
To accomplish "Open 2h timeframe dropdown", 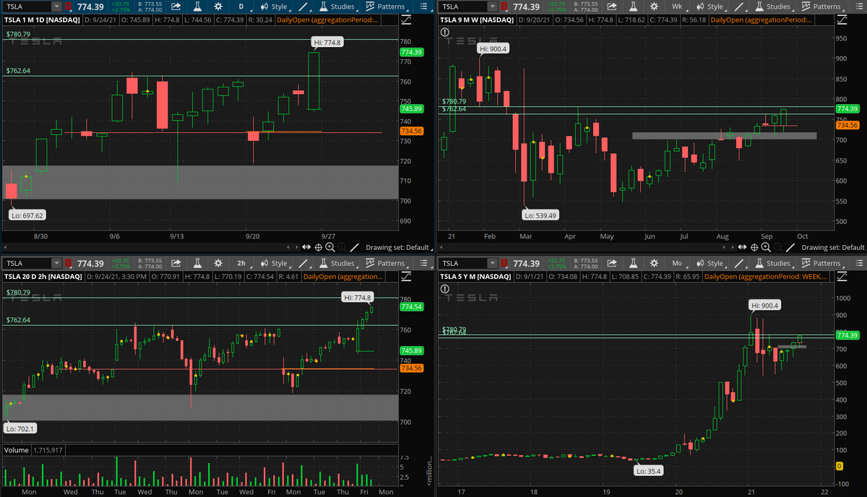I will pos(242,264).
